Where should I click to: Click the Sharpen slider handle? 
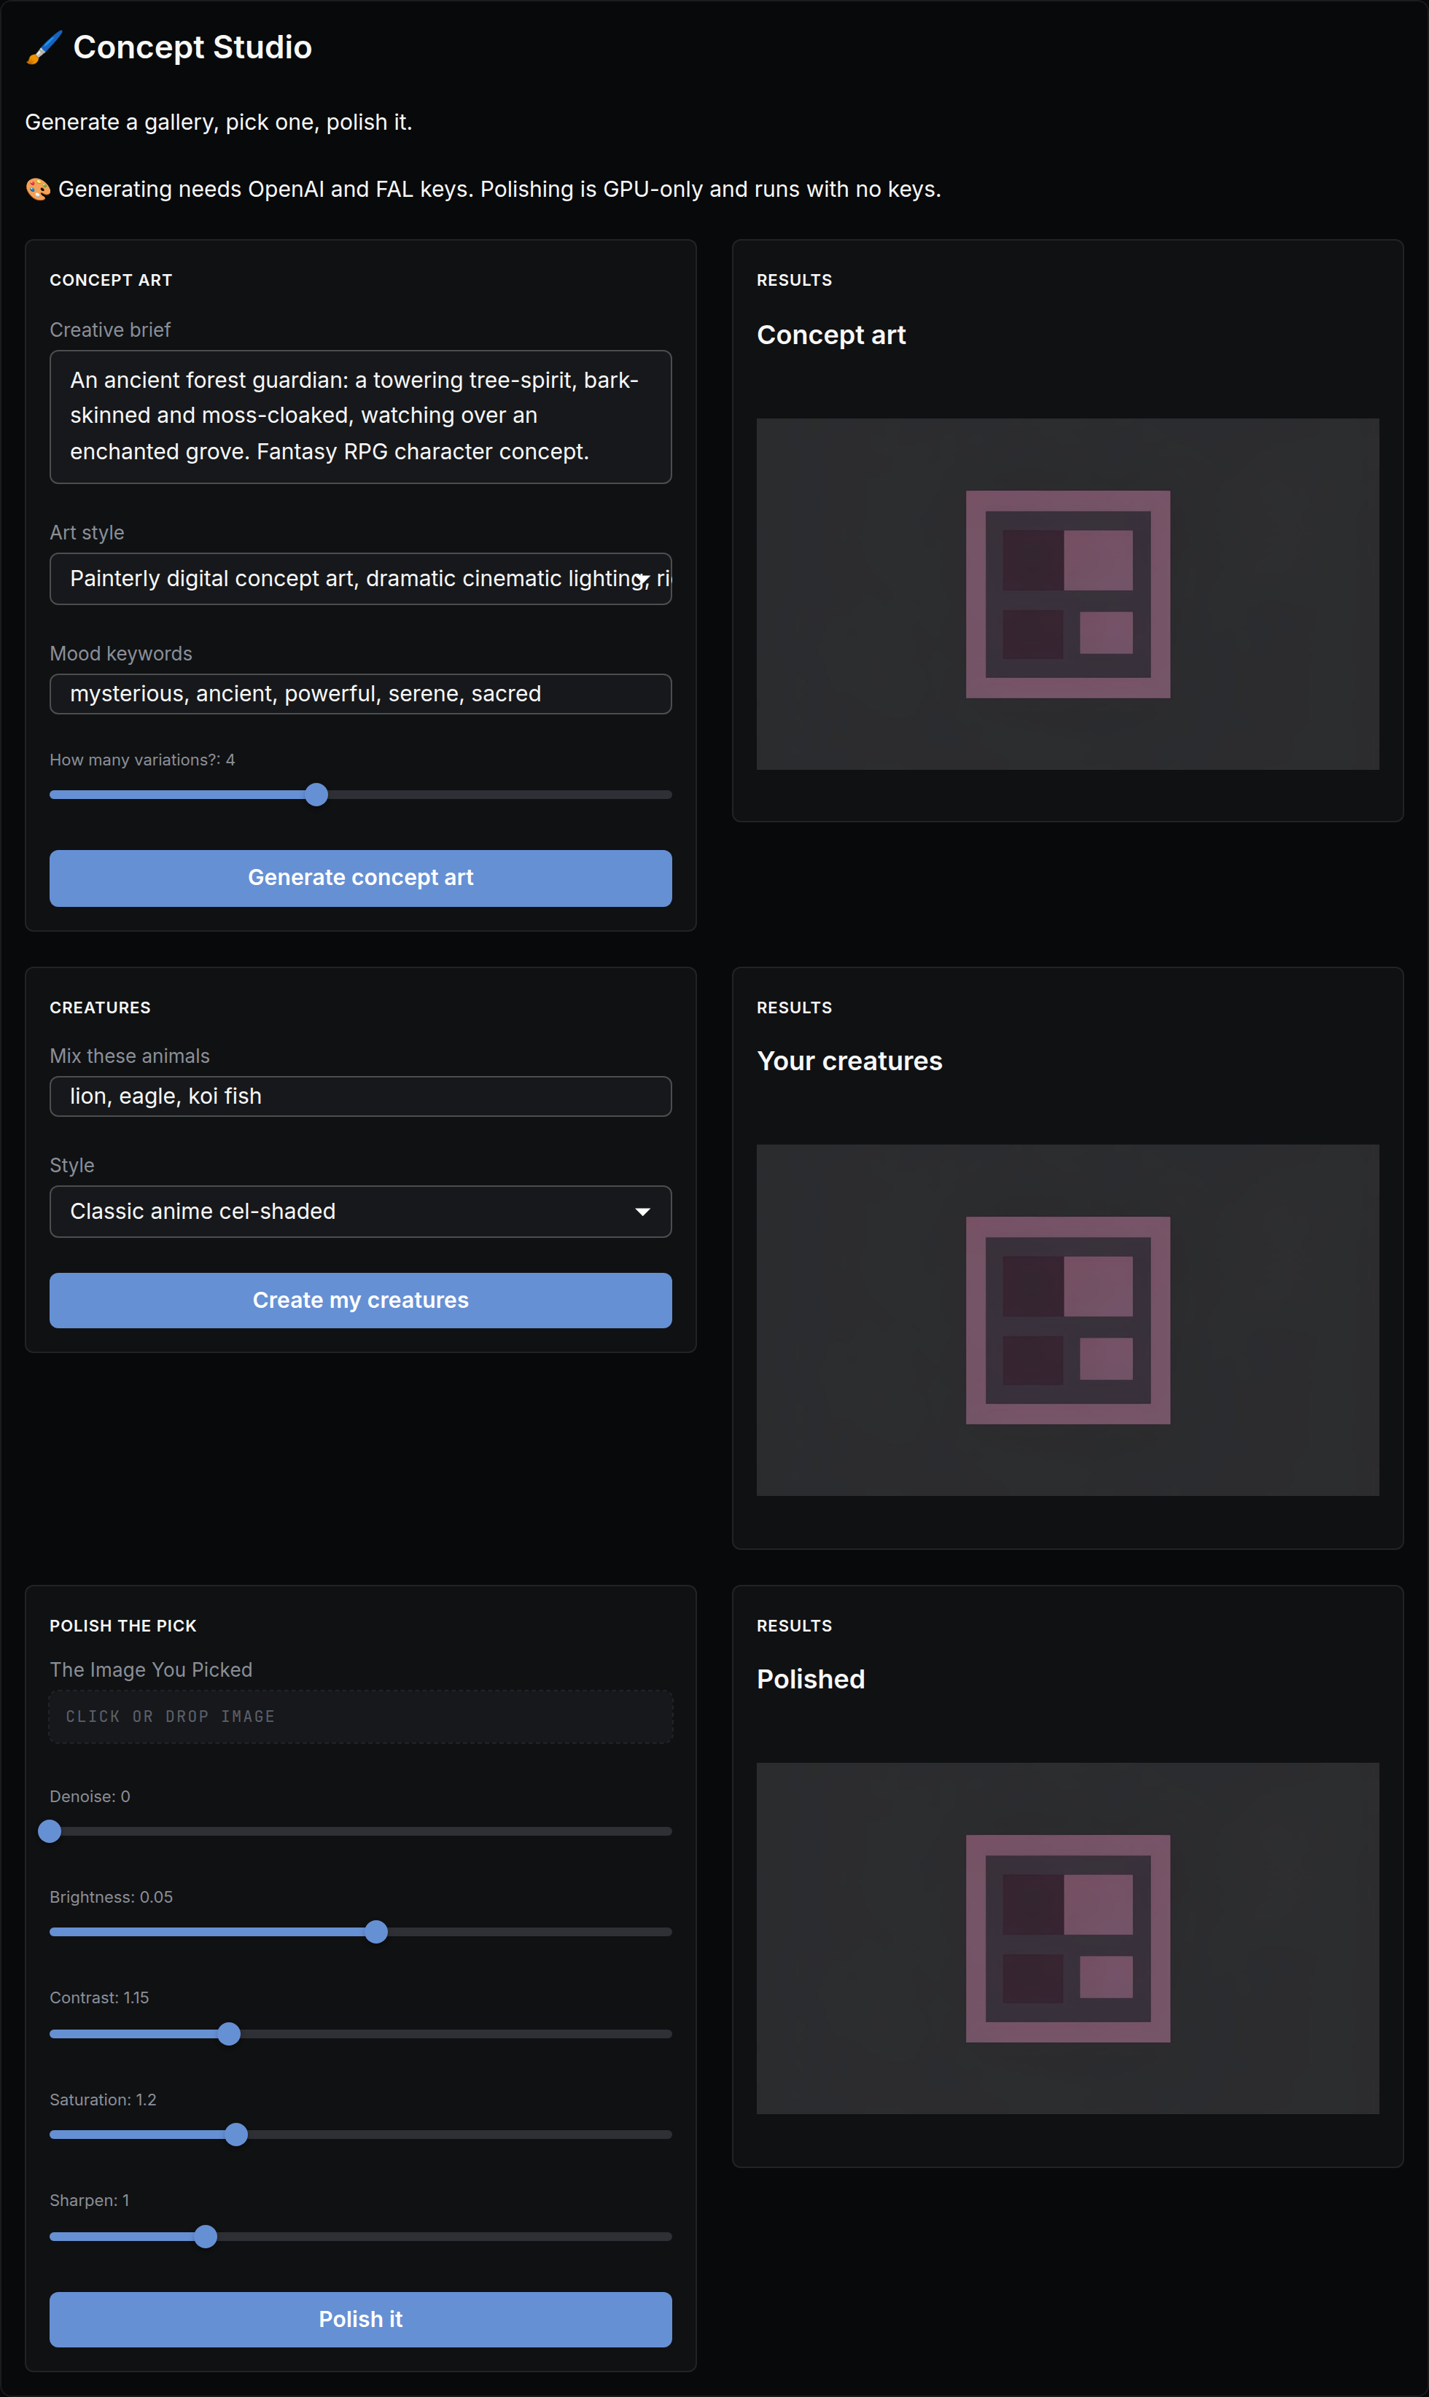(205, 2236)
